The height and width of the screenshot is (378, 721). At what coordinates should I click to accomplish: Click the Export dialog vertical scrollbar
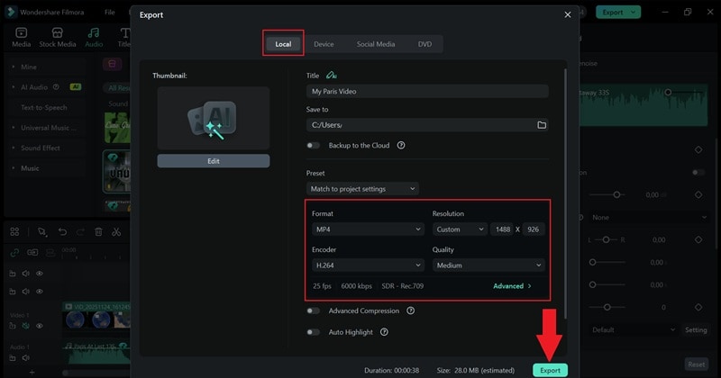point(565,193)
